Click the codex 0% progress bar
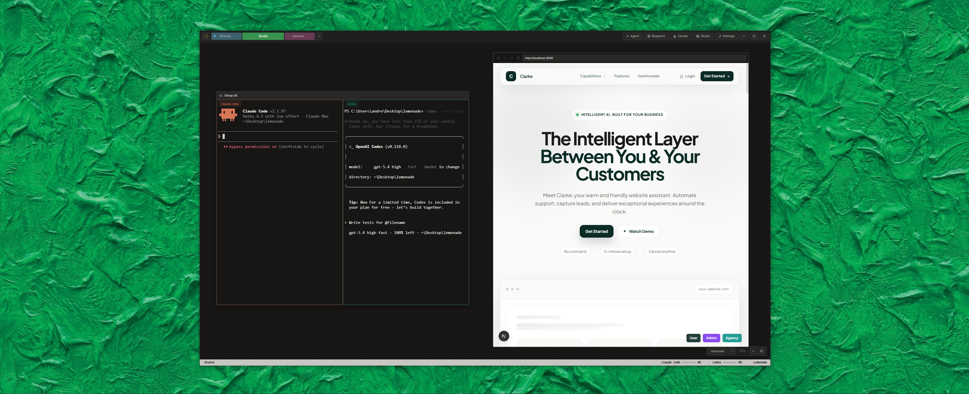The height and width of the screenshot is (394, 969). (729, 362)
